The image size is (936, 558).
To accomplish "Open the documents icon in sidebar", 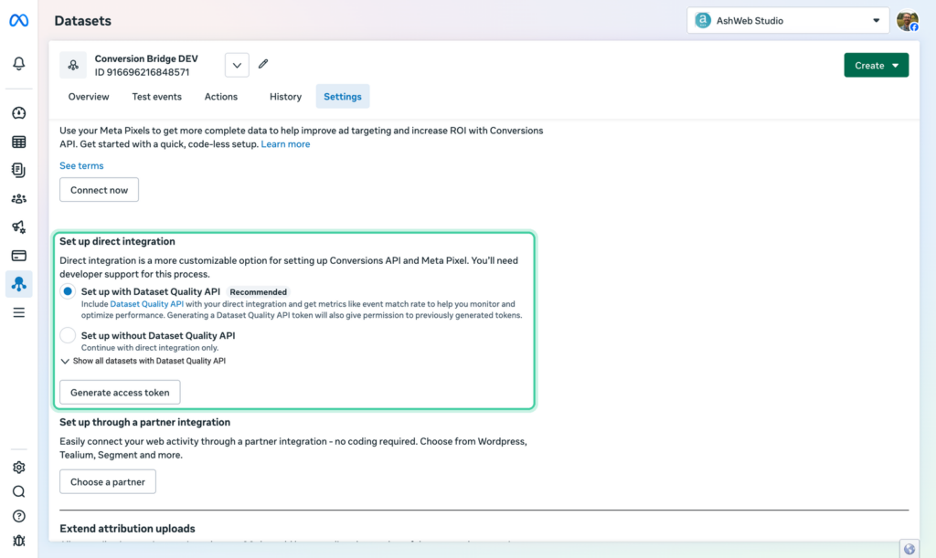I will click(x=18, y=171).
